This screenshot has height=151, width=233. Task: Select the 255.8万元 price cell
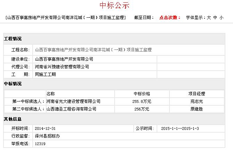pos(142,102)
